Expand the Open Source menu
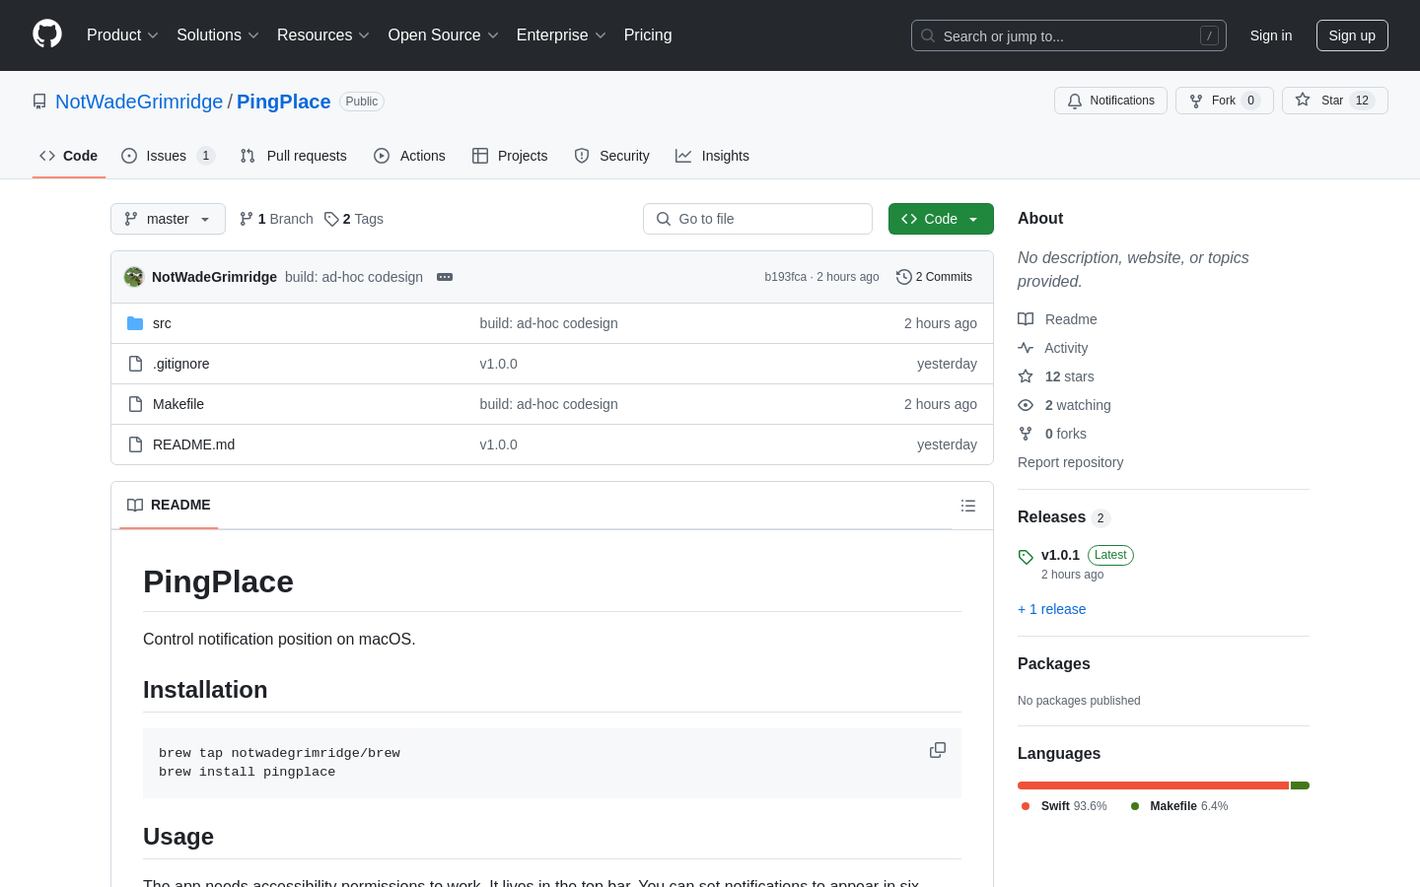This screenshot has height=887, width=1420. click(x=444, y=35)
